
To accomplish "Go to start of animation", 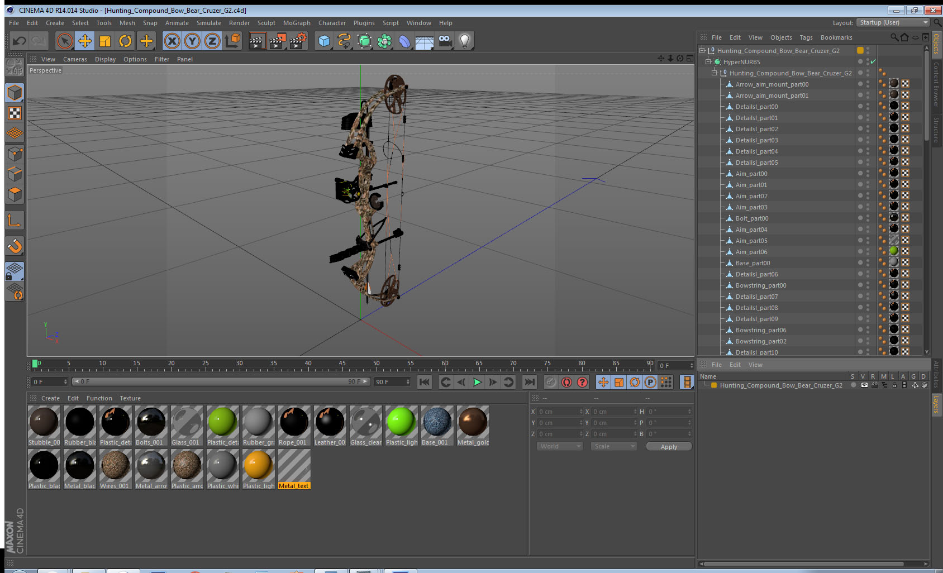I will [425, 382].
